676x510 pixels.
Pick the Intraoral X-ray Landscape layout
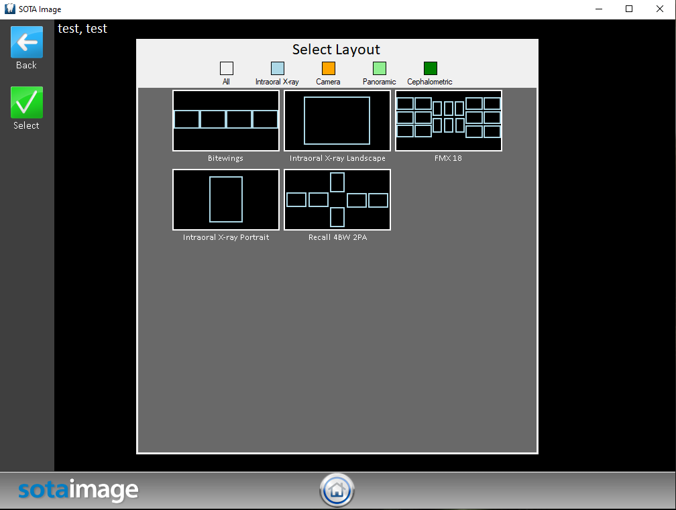pos(337,121)
